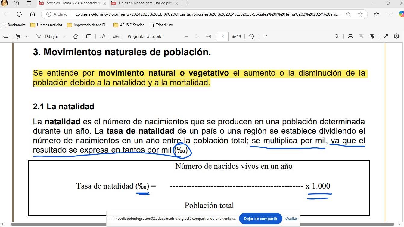Select the eraser tool

pyautogui.click(x=75, y=36)
